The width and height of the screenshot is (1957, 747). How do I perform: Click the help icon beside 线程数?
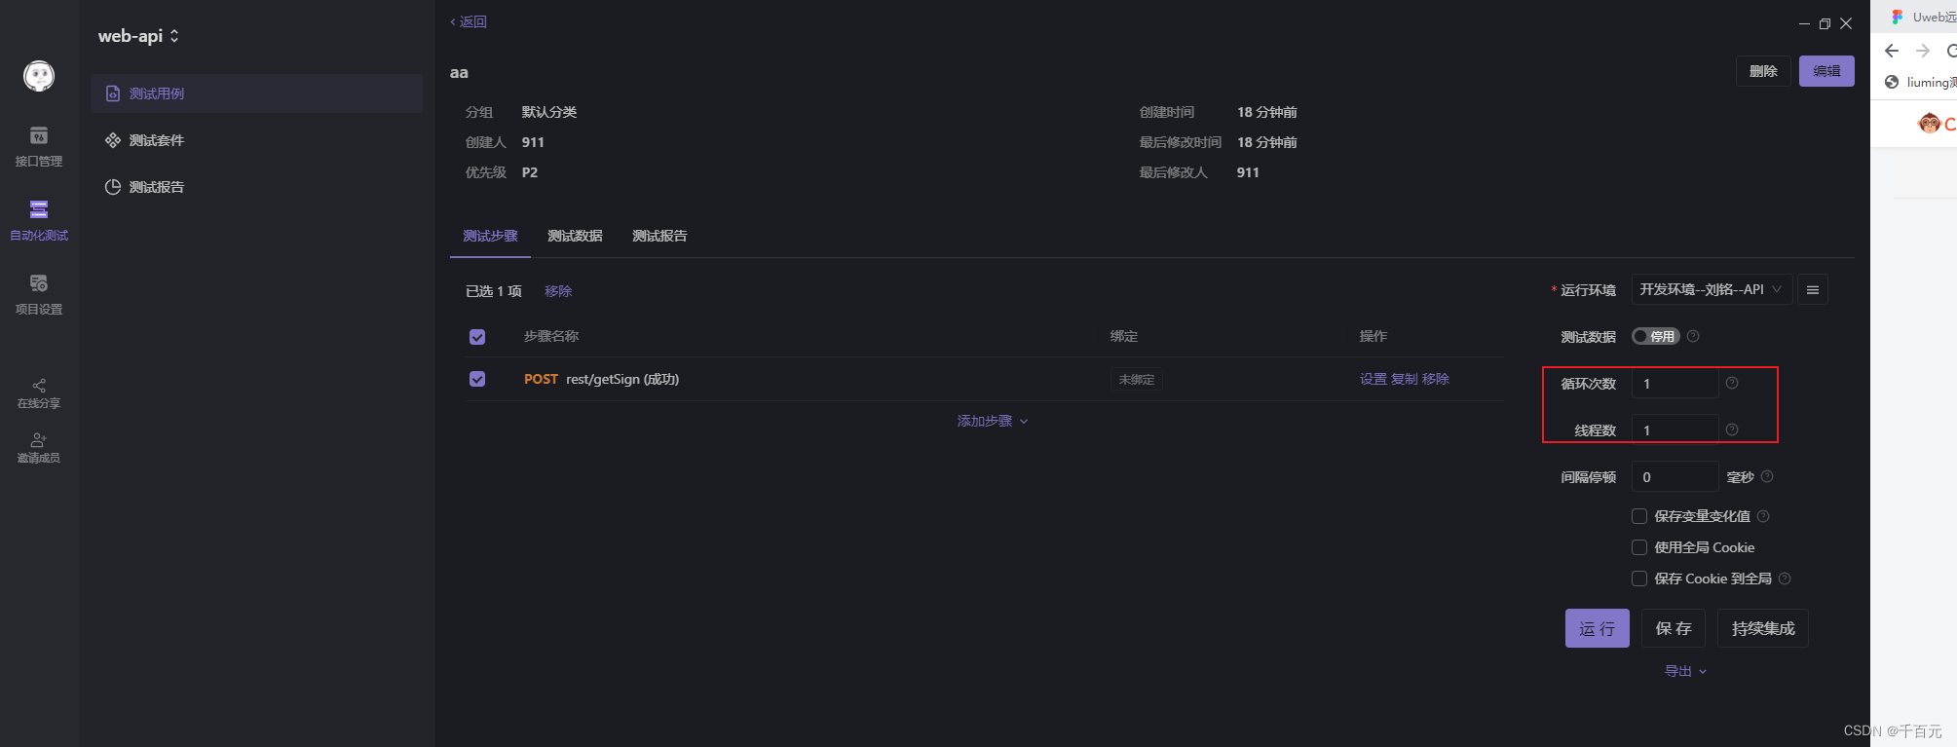click(x=1732, y=430)
